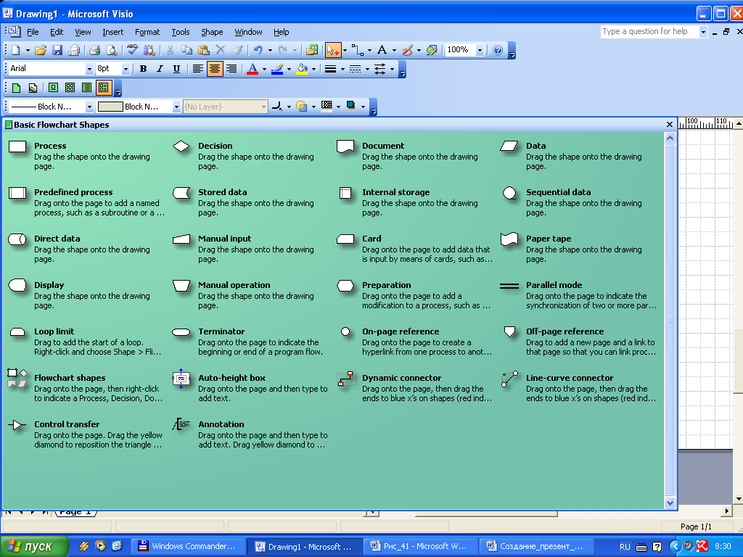This screenshot has height=557, width=743.
Task: Toggle Bold formatting
Action: pos(143,69)
